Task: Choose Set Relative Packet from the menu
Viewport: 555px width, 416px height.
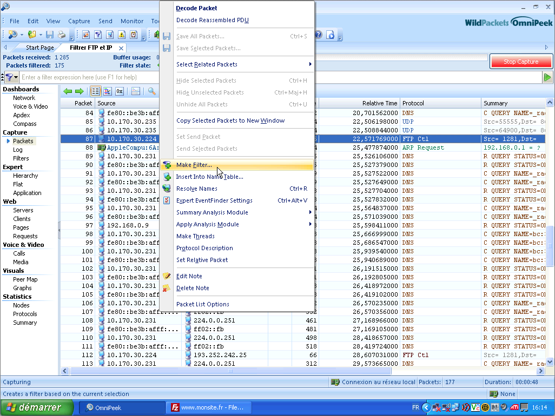Action: [x=237, y=260]
